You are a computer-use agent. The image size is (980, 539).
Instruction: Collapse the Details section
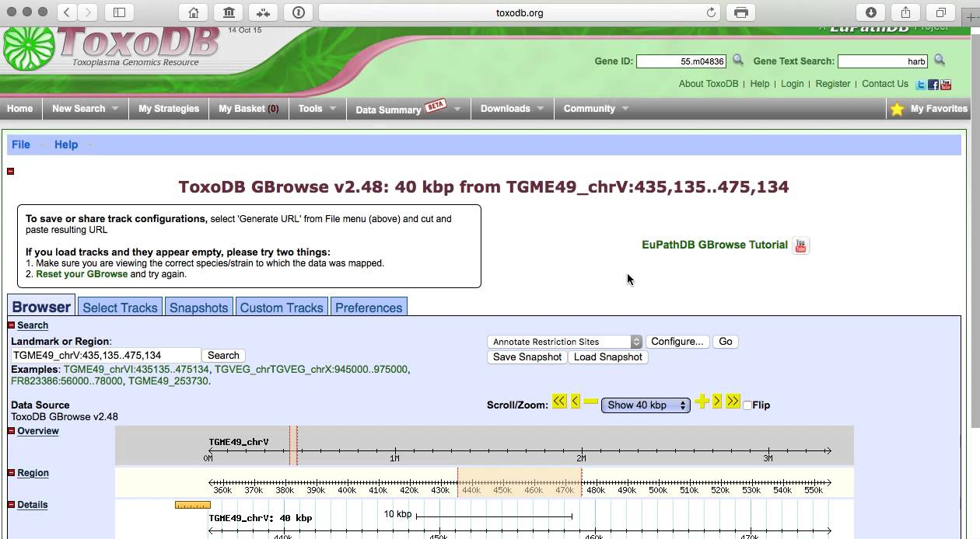click(x=11, y=505)
